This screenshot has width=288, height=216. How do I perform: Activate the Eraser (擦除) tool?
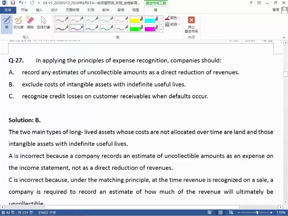pyautogui.click(x=30, y=22)
